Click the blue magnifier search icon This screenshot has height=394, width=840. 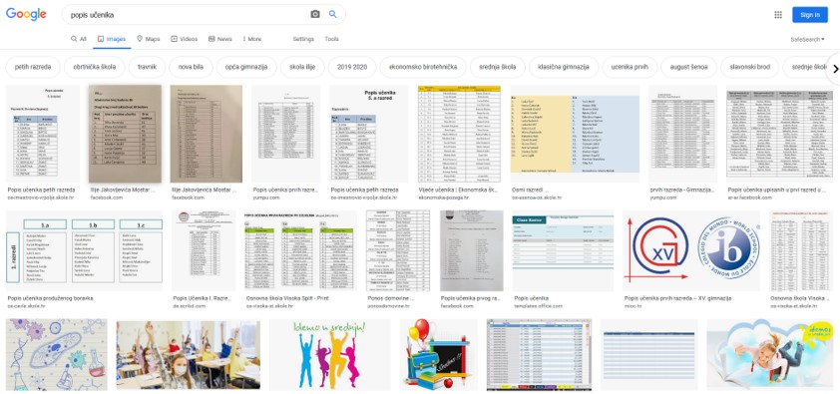tap(332, 14)
